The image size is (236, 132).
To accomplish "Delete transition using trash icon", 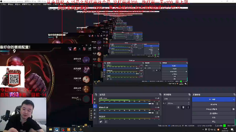I will tap(183, 107).
